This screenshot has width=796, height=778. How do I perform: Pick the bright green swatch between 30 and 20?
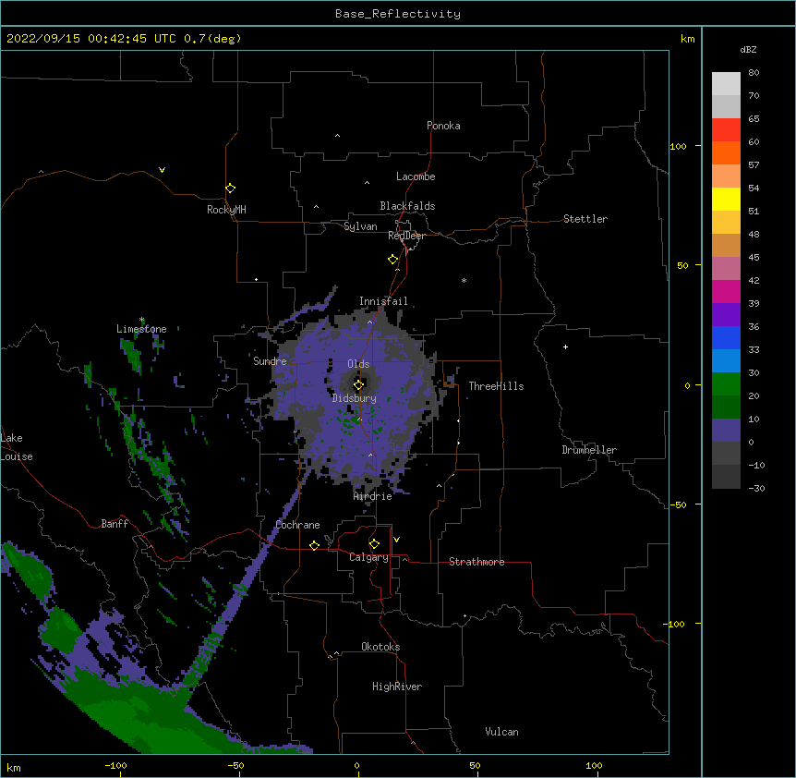pyautogui.click(x=726, y=384)
